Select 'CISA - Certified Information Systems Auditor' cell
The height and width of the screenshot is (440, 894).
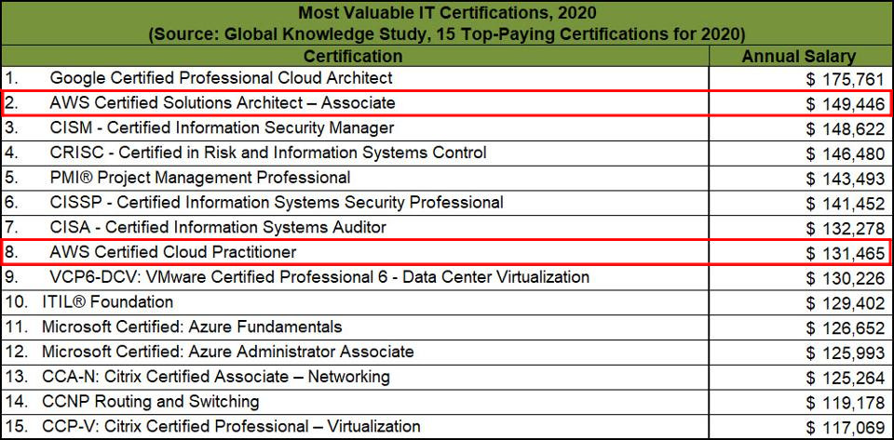coord(355,227)
